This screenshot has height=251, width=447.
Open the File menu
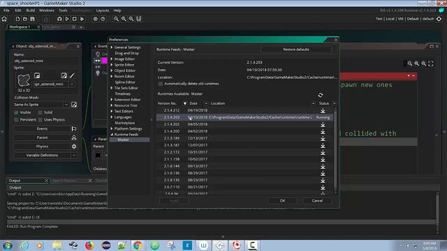[6, 10]
